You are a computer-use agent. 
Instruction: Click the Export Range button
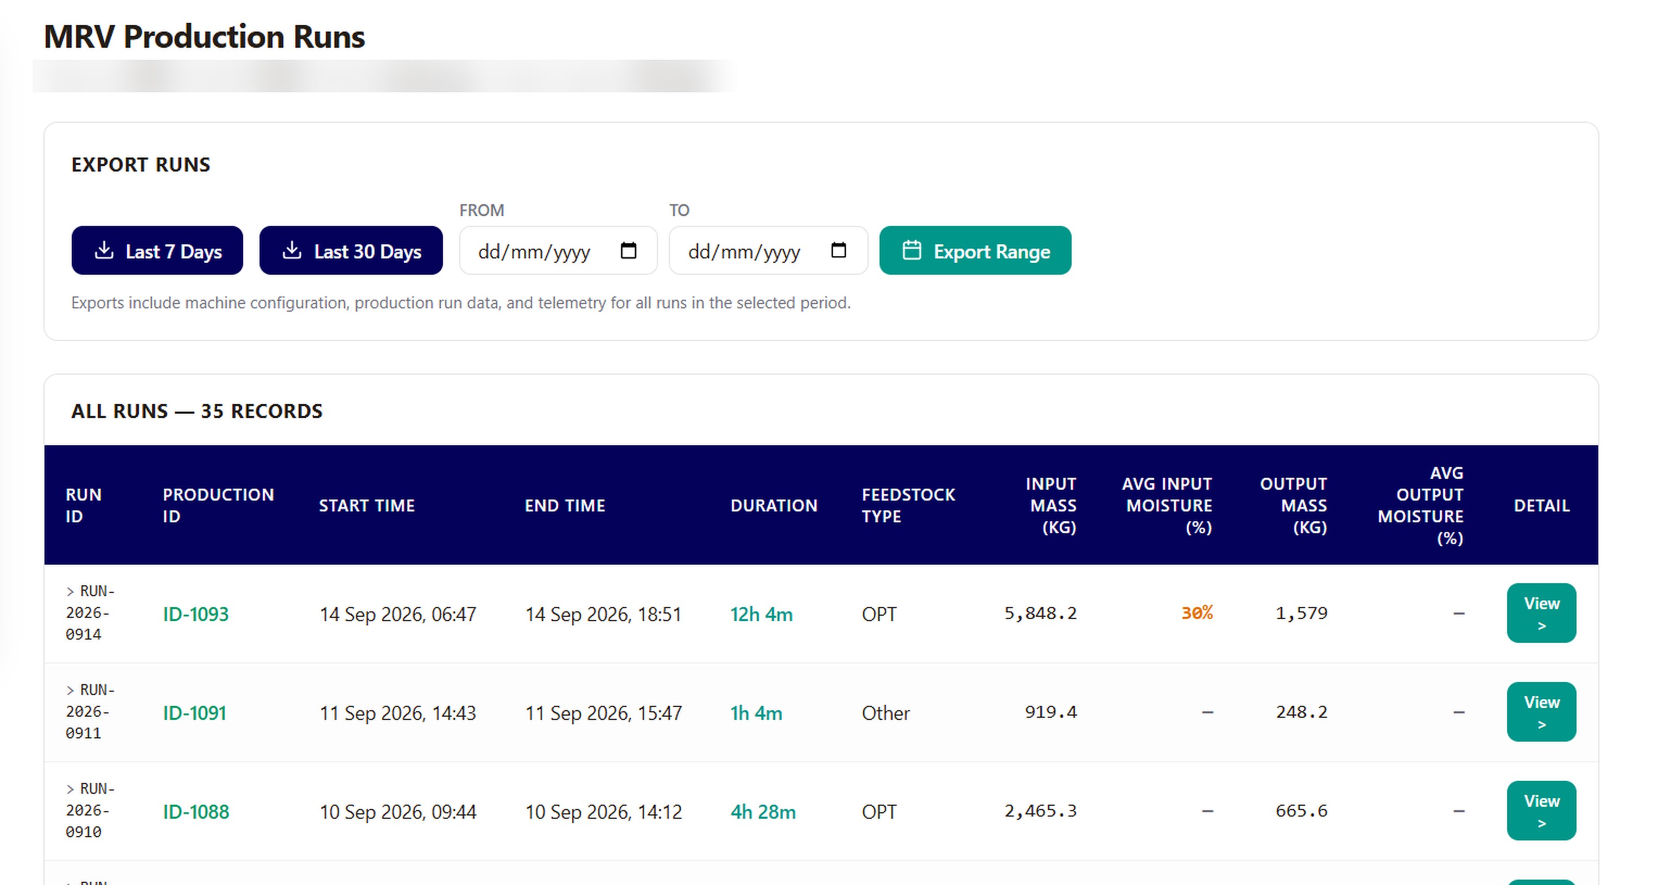975,250
